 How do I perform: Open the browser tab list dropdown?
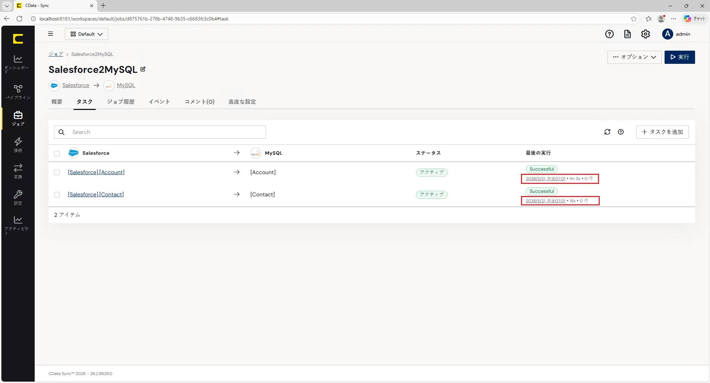7,6
